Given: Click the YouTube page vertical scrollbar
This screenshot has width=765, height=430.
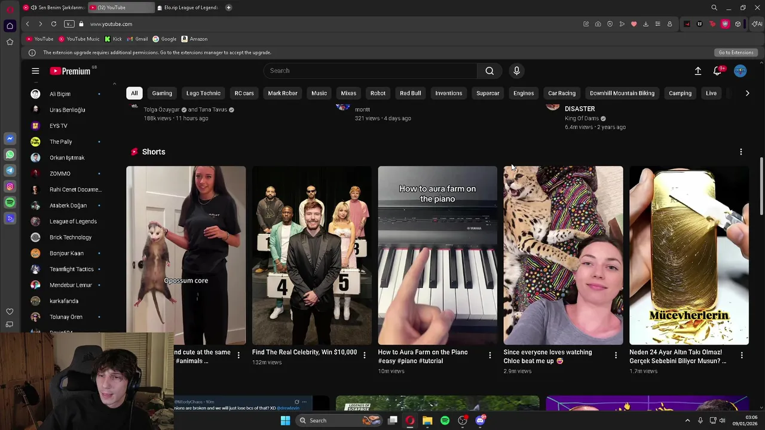Looking at the screenshot, I should tap(761, 186).
